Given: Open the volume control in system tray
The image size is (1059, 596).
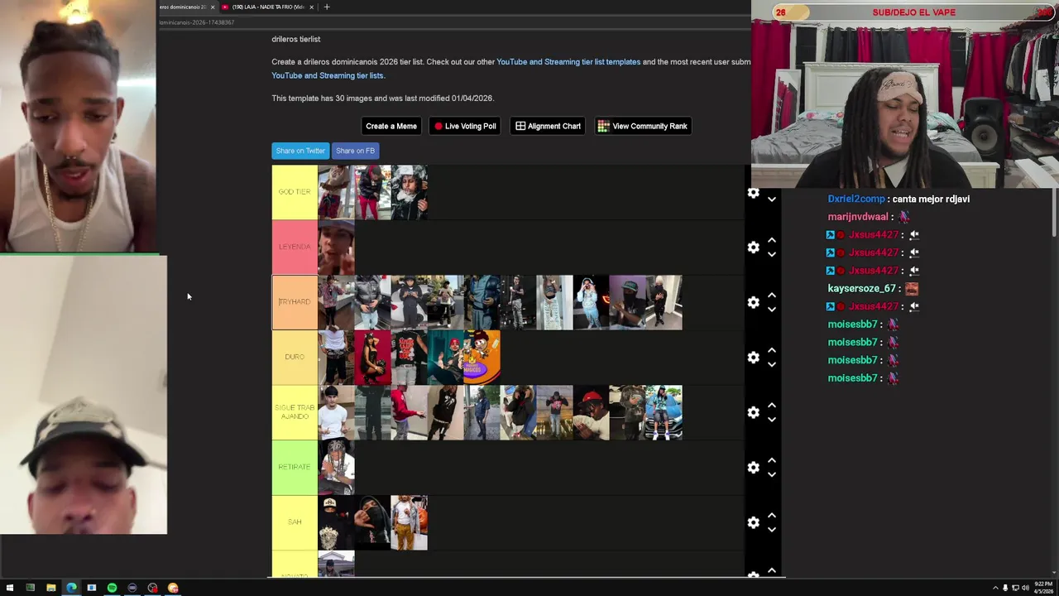Looking at the screenshot, I should tap(1026, 588).
